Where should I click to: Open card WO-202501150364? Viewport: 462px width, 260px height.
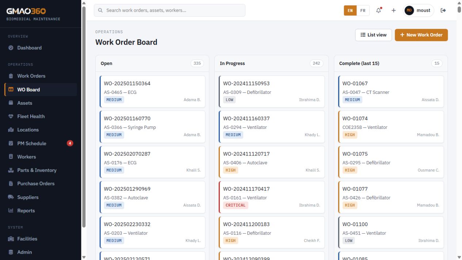tap(152, 91)
